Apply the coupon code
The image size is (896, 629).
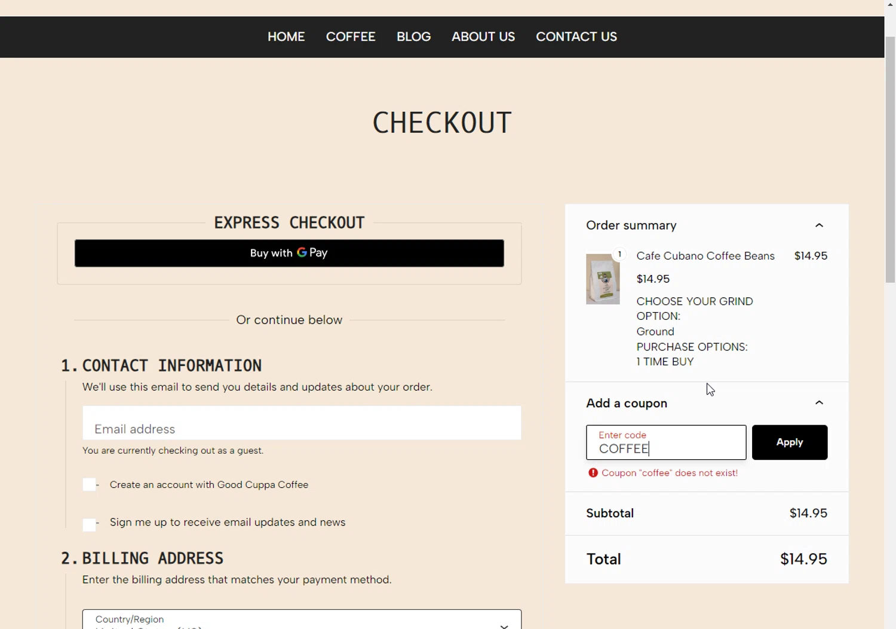coord(790,442)
